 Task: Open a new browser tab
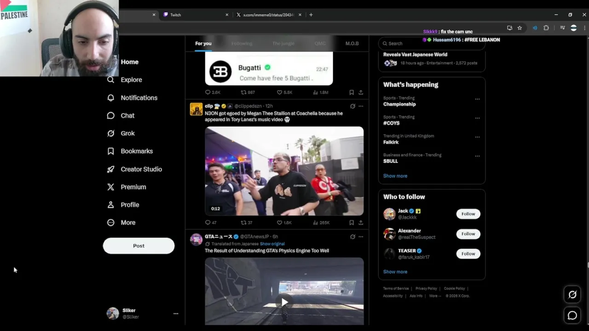(x=311, y=15)
